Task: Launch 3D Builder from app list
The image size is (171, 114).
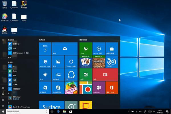Action: point(22,98)
